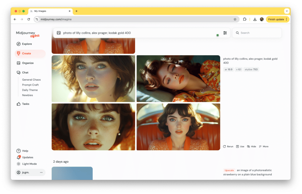Open the More options menu
The height and width of the screenshot is (194, 302).
tap(264, 146)
